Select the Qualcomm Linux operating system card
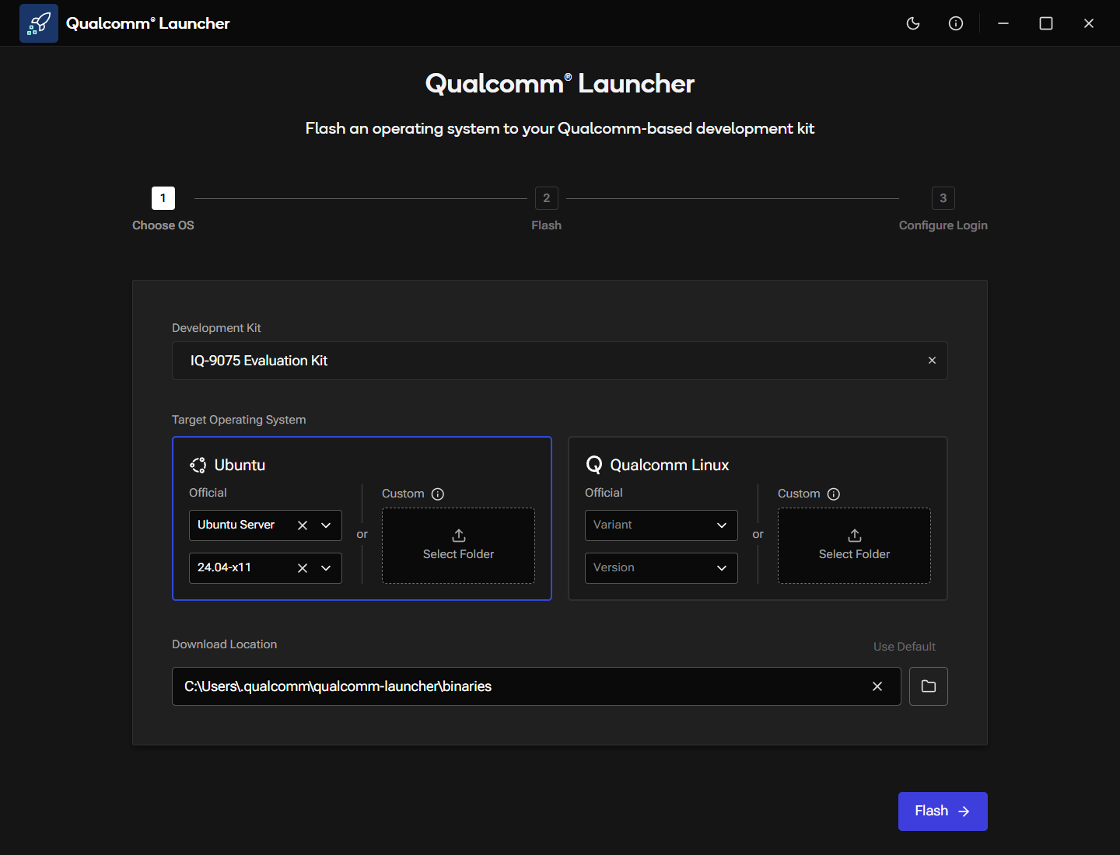1120x855 pixels. [758, 518]
